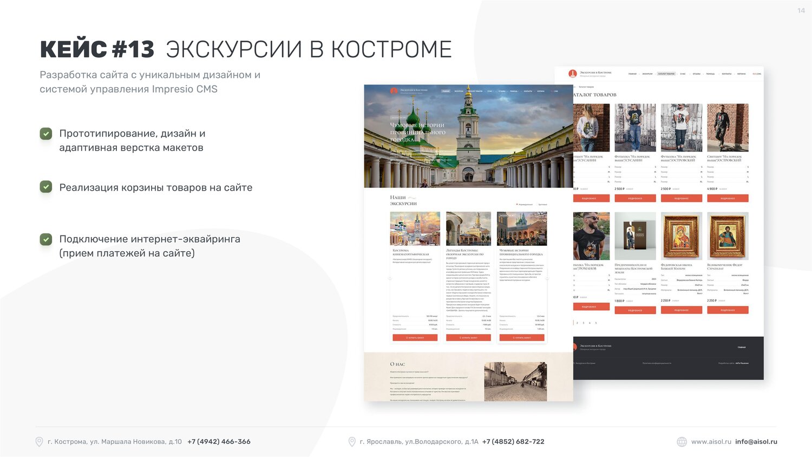The height and width of the screenshot is (457, 812).
Task: Select 'Групповые' excursion filter option
Action: (x=542, y=205)
